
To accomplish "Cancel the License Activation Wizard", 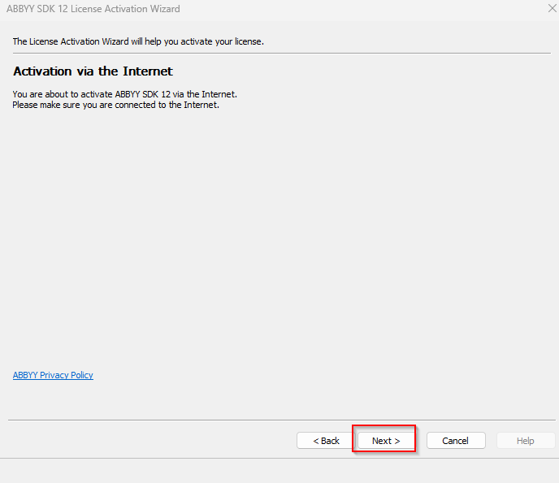I will pos(455,441).
